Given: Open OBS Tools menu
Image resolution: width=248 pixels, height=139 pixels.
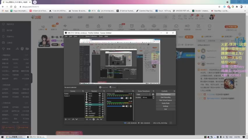Looking at the screenshot, I should pyautogui.click(x=101, y=36).
